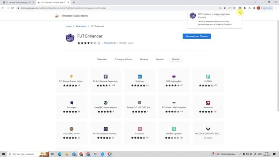Click the FUT Enhancer added notification popup

click(214, 19)
